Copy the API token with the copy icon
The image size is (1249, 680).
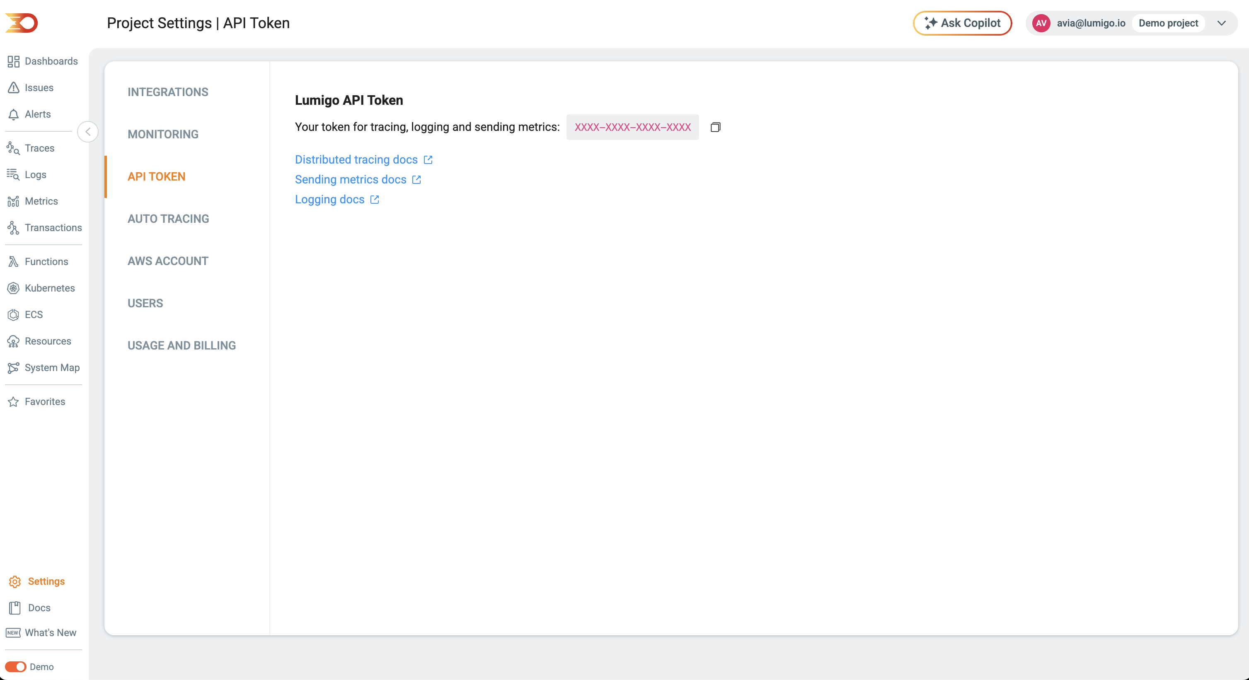coord(715,127)
